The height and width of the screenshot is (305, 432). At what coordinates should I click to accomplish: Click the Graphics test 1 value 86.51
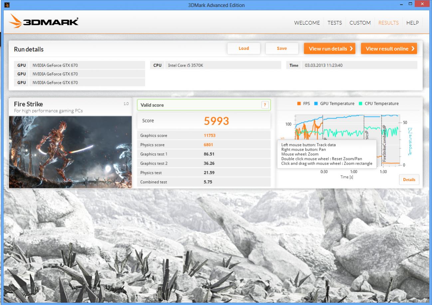(x=209, y=154)
